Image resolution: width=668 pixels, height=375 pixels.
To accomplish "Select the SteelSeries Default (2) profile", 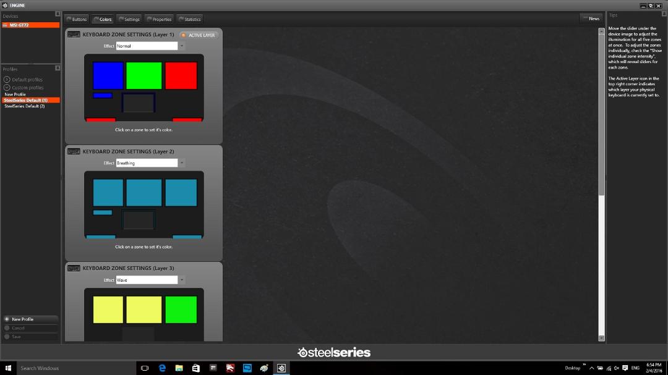I will [x=24, y=106].
